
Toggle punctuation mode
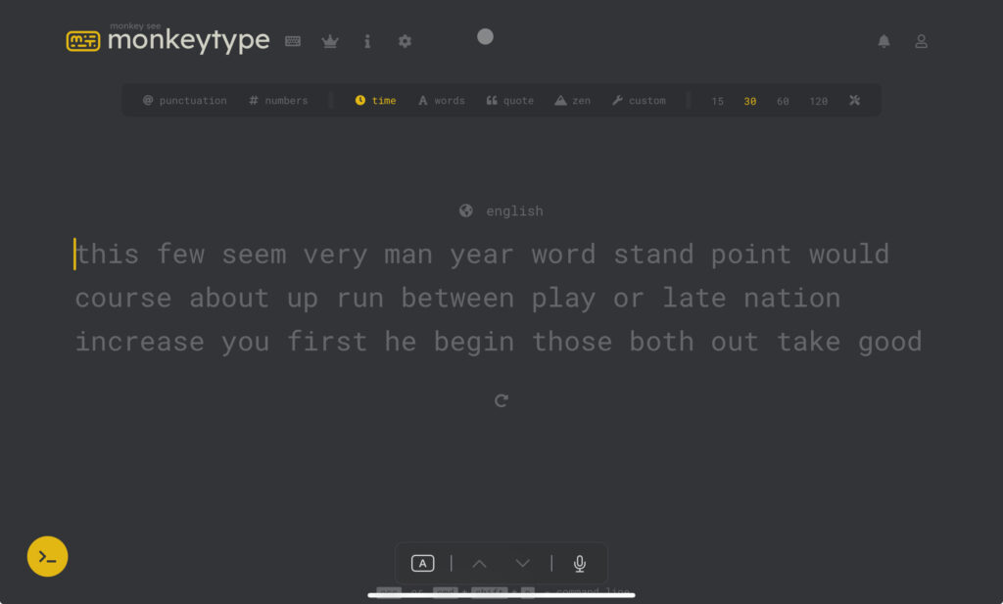(184, 101)
